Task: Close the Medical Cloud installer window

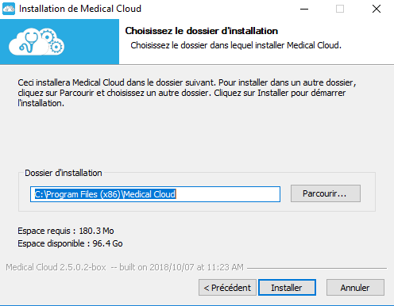Action: click(377, 9)
